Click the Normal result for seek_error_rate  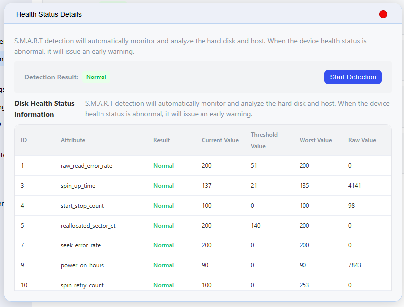click(163, 245)
